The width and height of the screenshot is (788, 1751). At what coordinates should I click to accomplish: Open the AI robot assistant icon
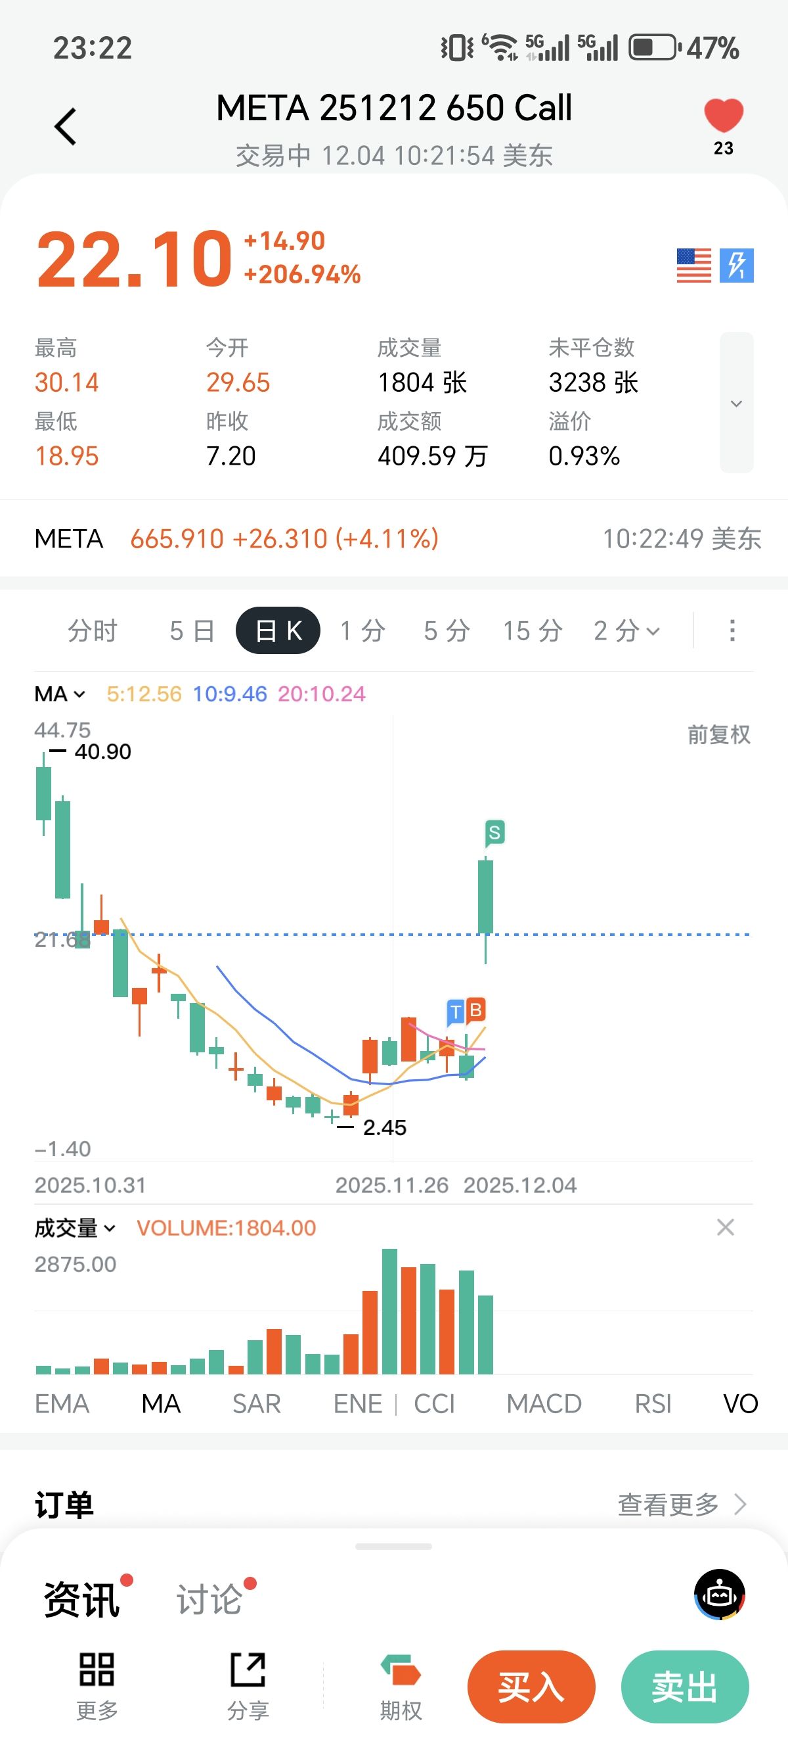click(720, 1595)
